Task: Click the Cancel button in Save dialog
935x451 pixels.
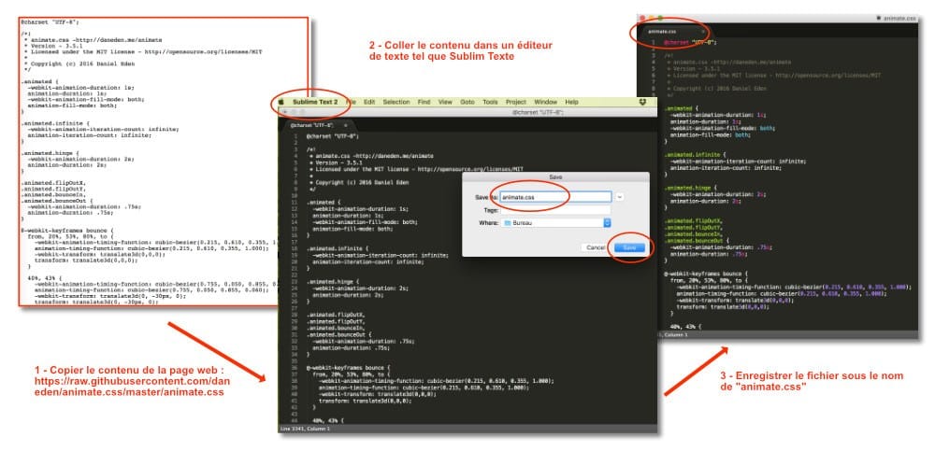Action: 596,247
